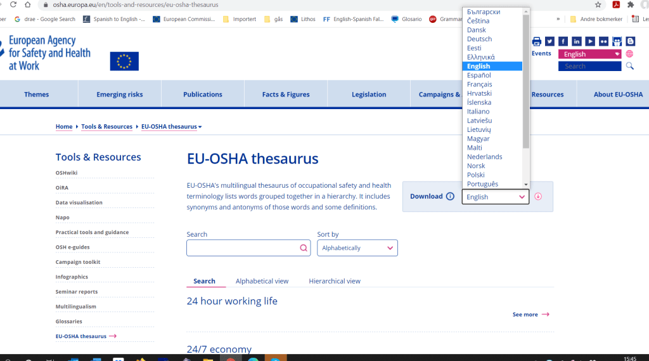Screen dimensions: 649x361
Task: Open the Blogger icon in header
Action: 630,41
